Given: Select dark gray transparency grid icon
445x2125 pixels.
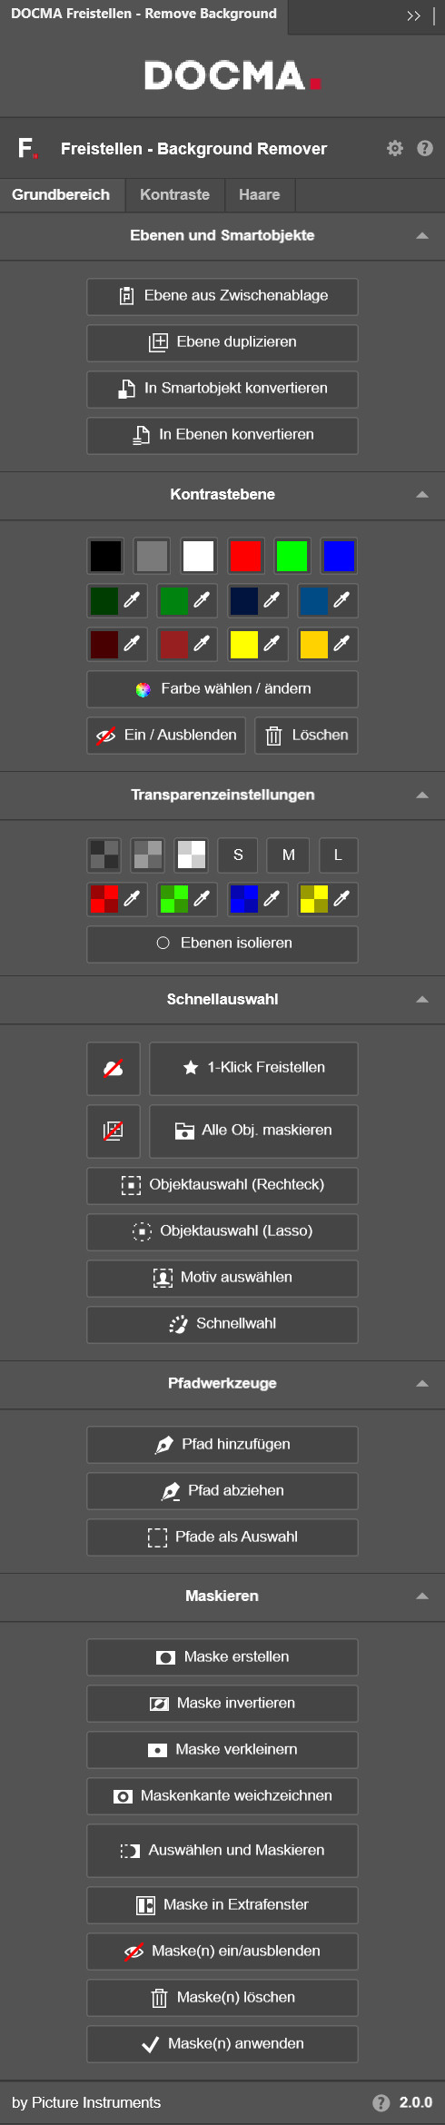Looking at the screenshot, I should pyautogui.click(x=104, y=855).
